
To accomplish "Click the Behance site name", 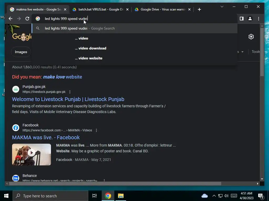I will tap(29, 176).
